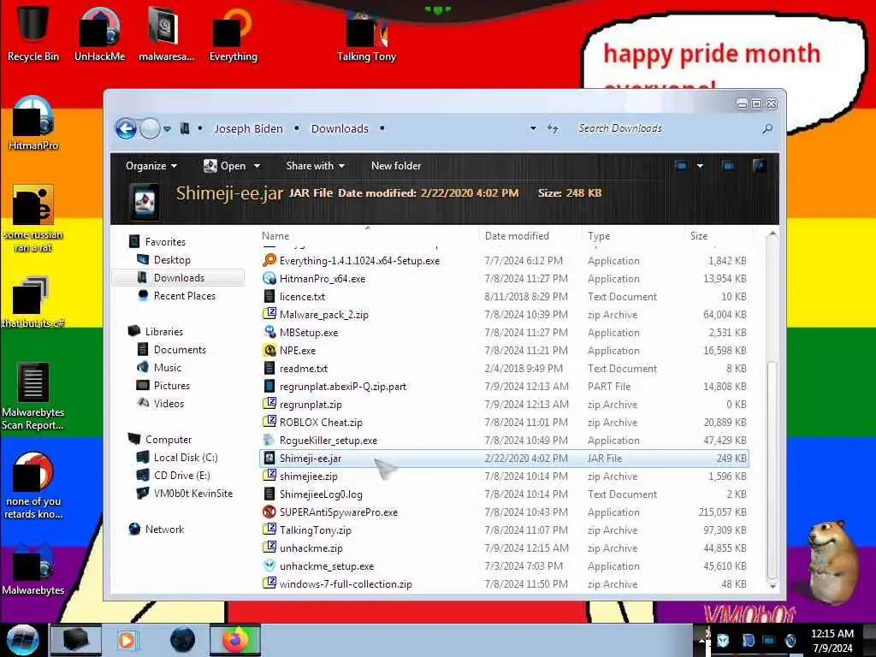This screenshot has width=876, height=657.
Task: Click in the Search Downloads field
Action: point(667,128)
